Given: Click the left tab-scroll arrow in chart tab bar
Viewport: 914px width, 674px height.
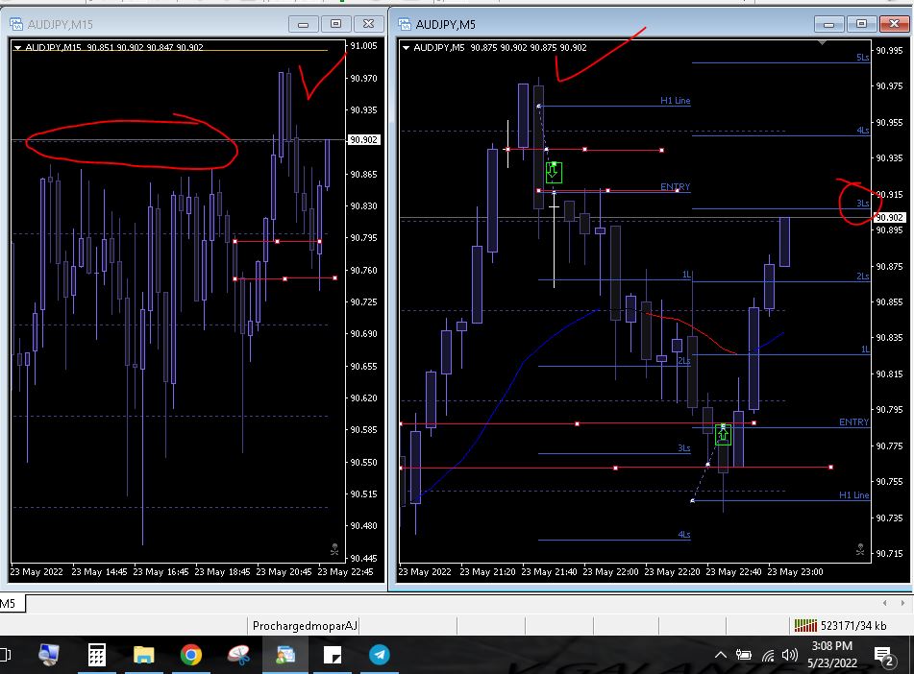Looking at the screenshot, I should pos(885,603).
